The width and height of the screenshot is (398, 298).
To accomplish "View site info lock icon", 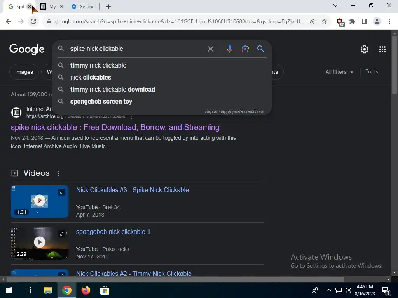I will (49, 22).
